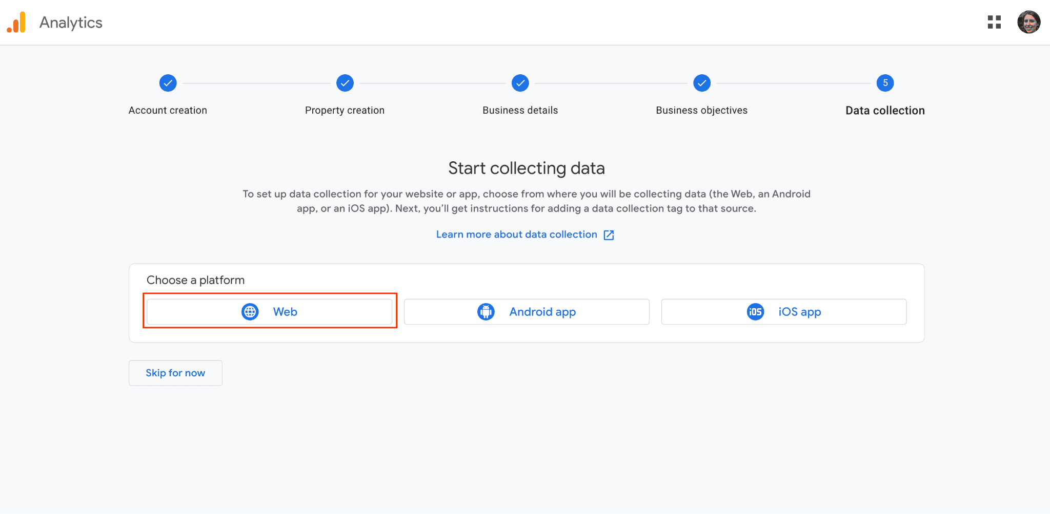Image resolution: width=1050 pixels, height=514 pixels.
Task: Click the external link arrow icon
Action: tap(609, 235)
